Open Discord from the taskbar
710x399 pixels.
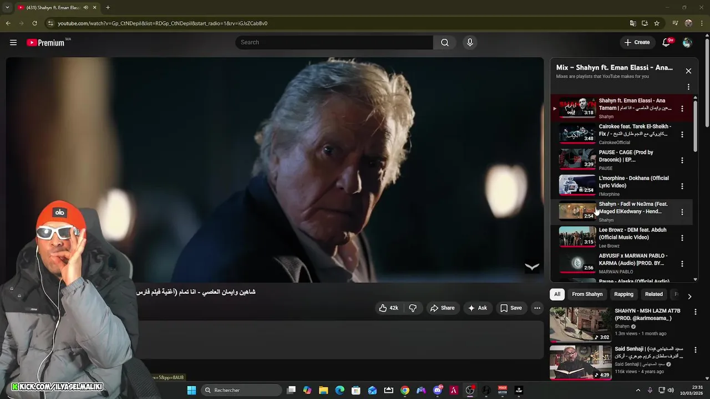[438, 390]
